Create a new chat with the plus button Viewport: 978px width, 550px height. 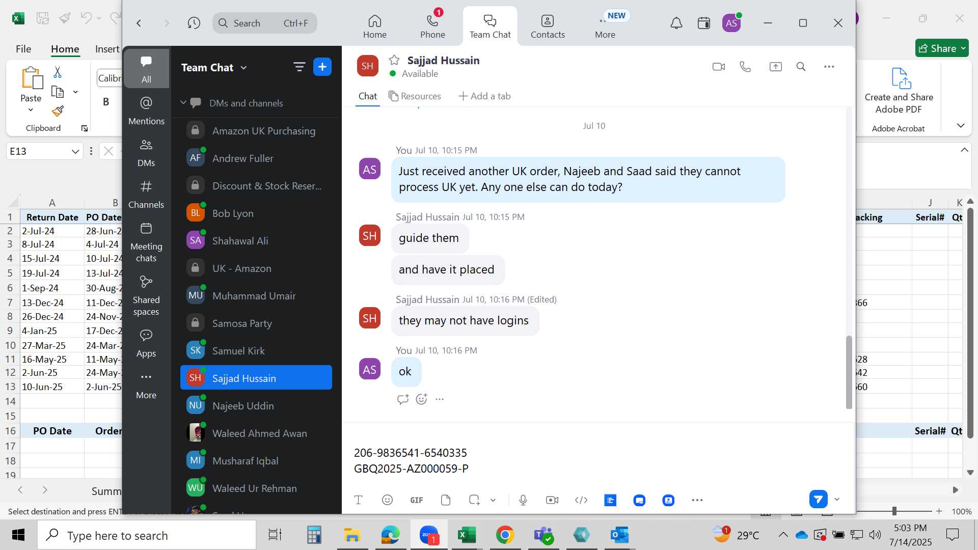point(322,67)
